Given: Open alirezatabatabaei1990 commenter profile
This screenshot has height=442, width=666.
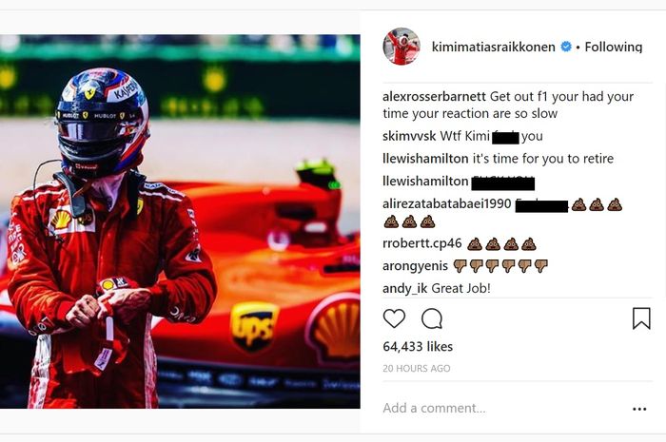Looking at the screenshot, I should pos(447,203).
